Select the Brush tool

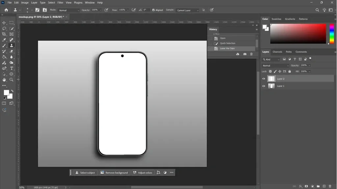click(x=4, y=46)
